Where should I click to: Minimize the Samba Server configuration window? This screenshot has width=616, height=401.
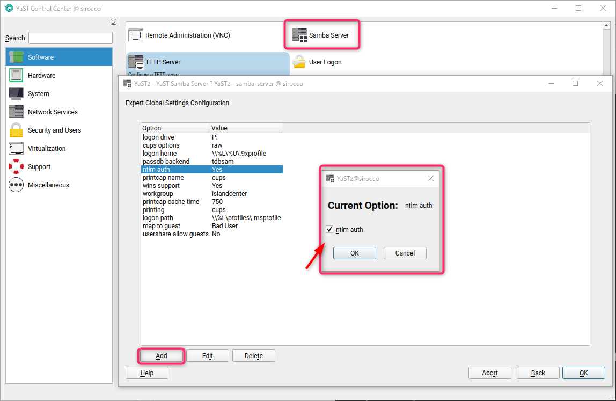click(x=551, y=83)
